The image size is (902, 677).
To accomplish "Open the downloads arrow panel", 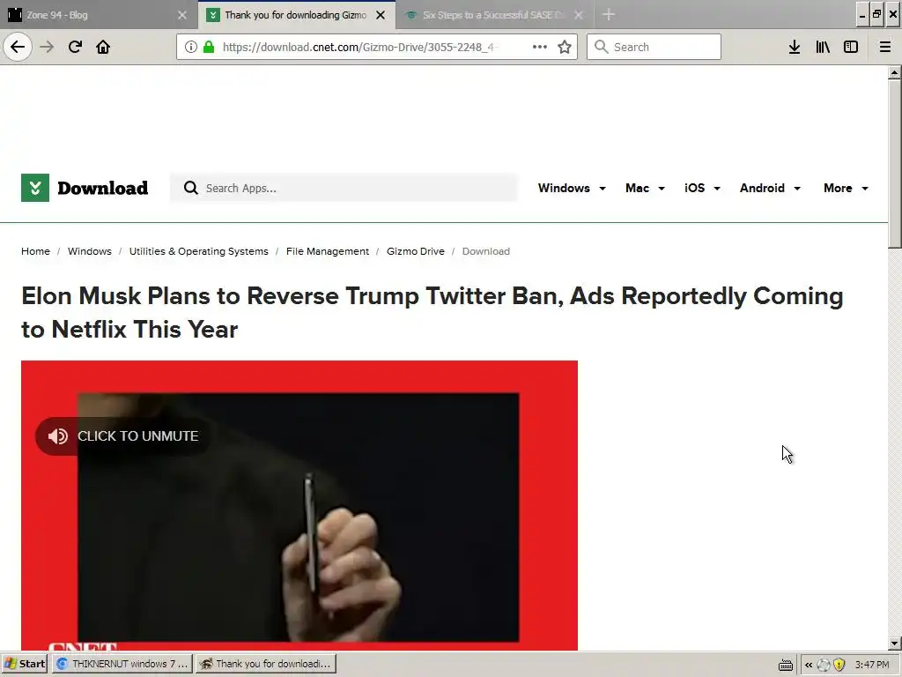I will tap(794, 47).
